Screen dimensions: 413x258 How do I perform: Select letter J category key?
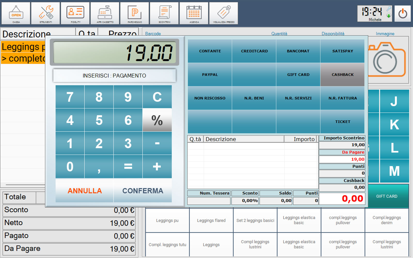point(394,101)
